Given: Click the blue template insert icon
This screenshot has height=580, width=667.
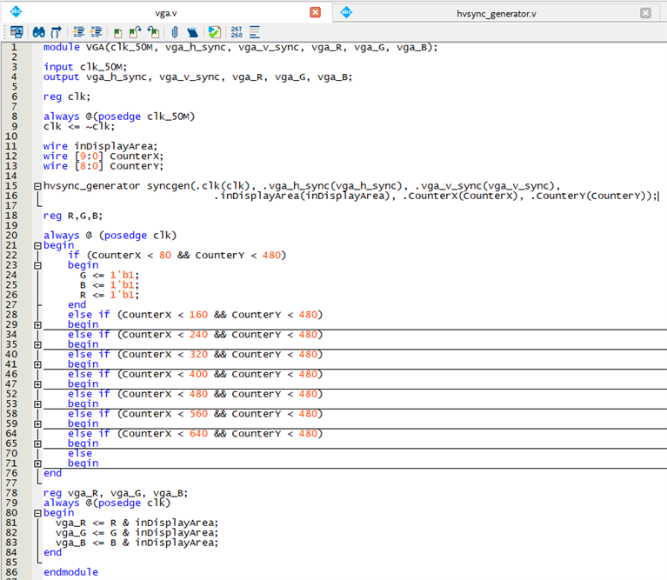Looking at the screenshot, I should (192, 31).
